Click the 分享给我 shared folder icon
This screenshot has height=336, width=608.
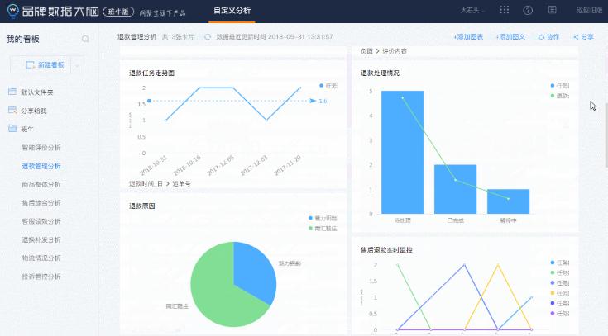(x=12, y=110)
